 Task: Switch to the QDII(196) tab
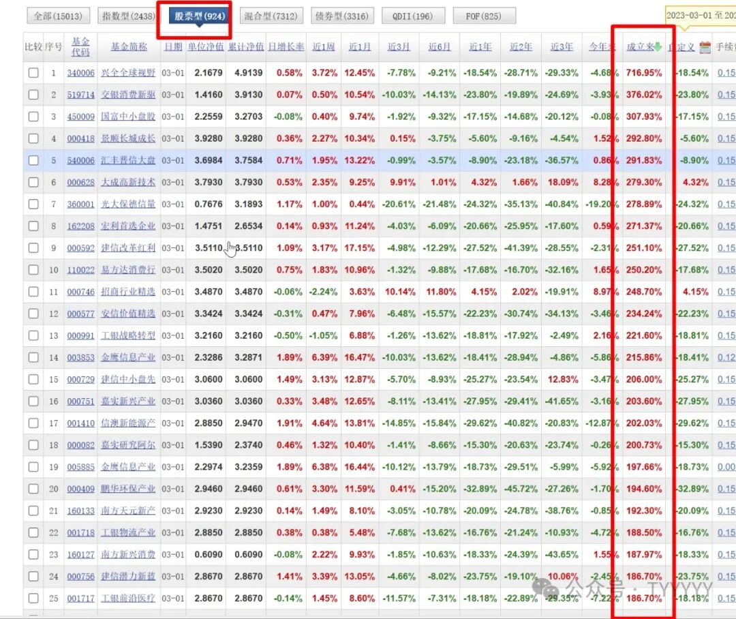412,16
